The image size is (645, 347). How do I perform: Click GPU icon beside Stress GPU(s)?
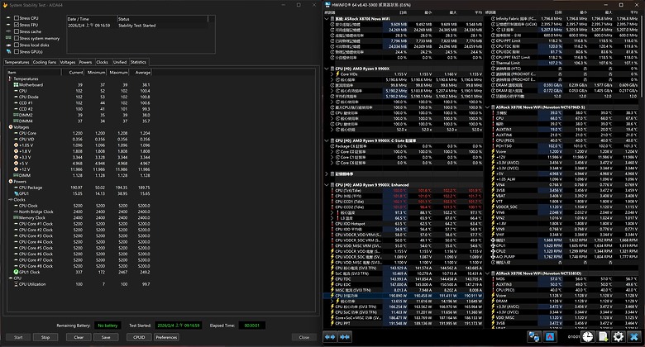click(8, 51)
